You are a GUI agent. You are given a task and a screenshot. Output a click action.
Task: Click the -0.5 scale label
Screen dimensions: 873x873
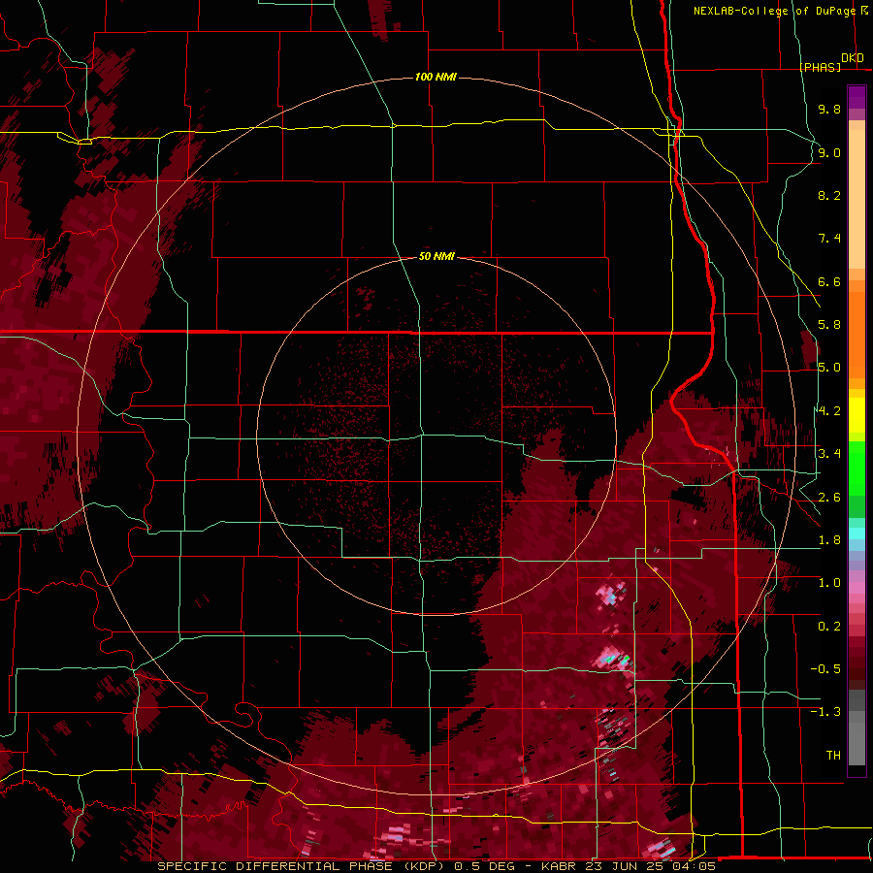point(825,669)
